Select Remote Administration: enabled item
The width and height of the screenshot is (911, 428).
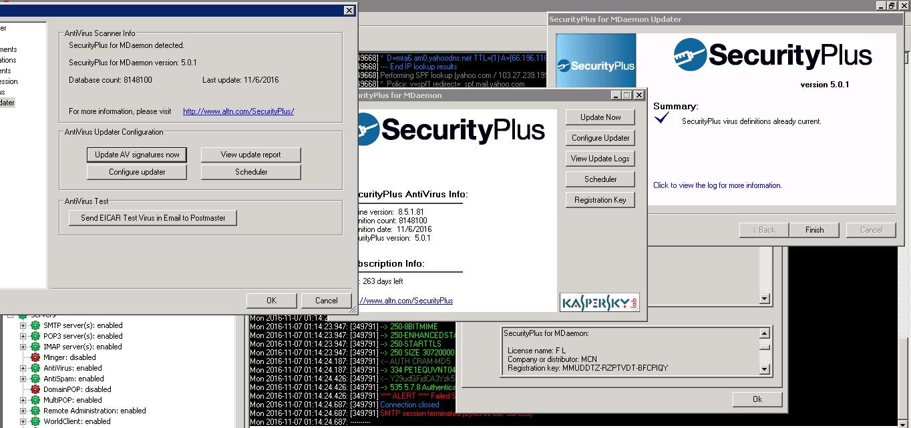[95, 411]
